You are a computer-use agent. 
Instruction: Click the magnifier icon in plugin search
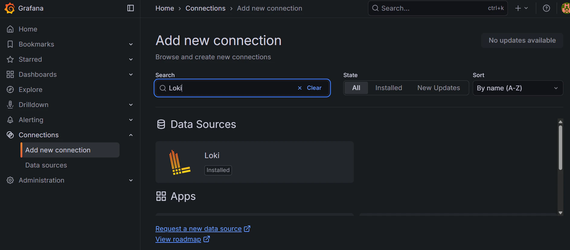click(x=163, y=88)
